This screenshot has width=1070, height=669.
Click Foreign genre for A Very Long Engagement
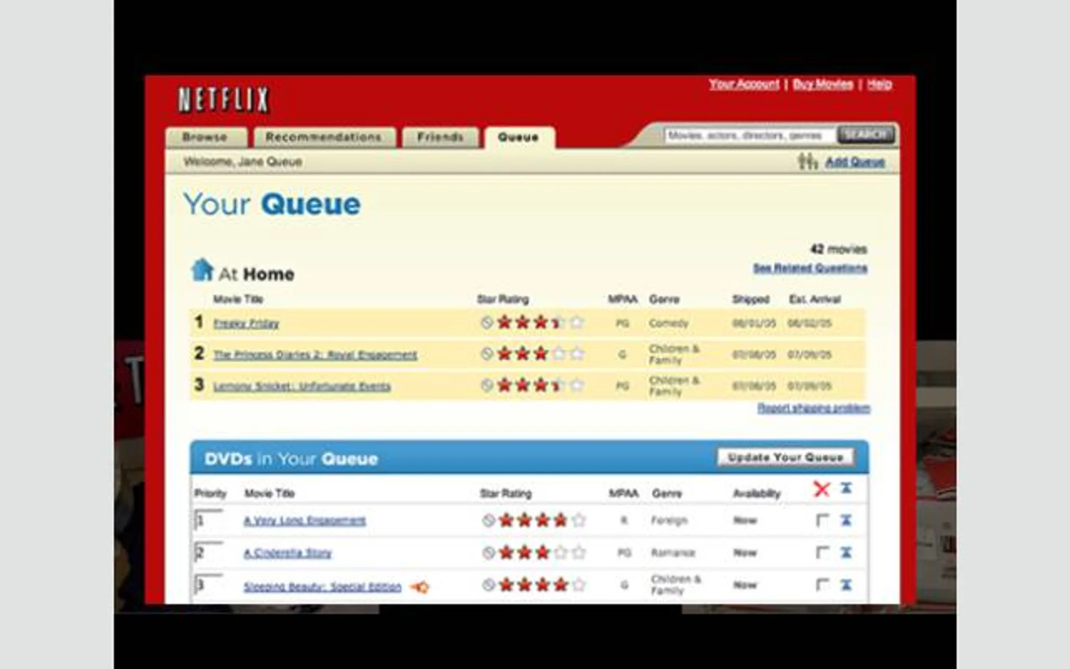pos(669,521)
